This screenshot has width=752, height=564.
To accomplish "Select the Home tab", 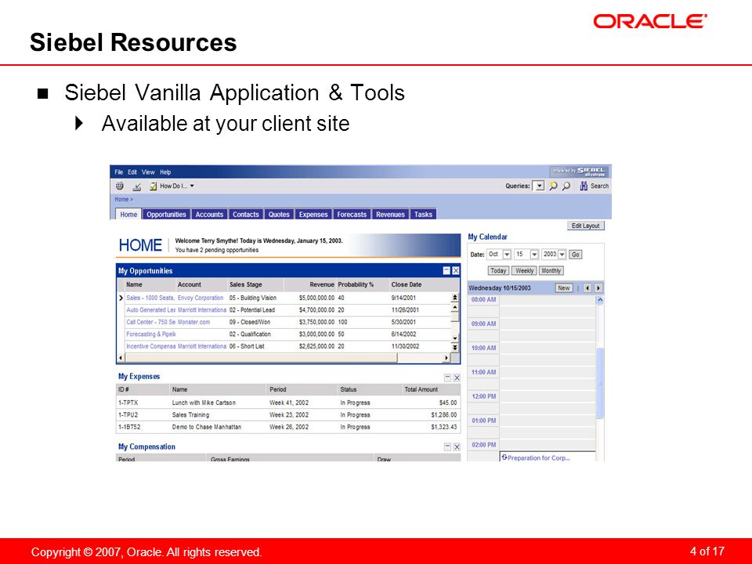I will (x=128, y=215).
